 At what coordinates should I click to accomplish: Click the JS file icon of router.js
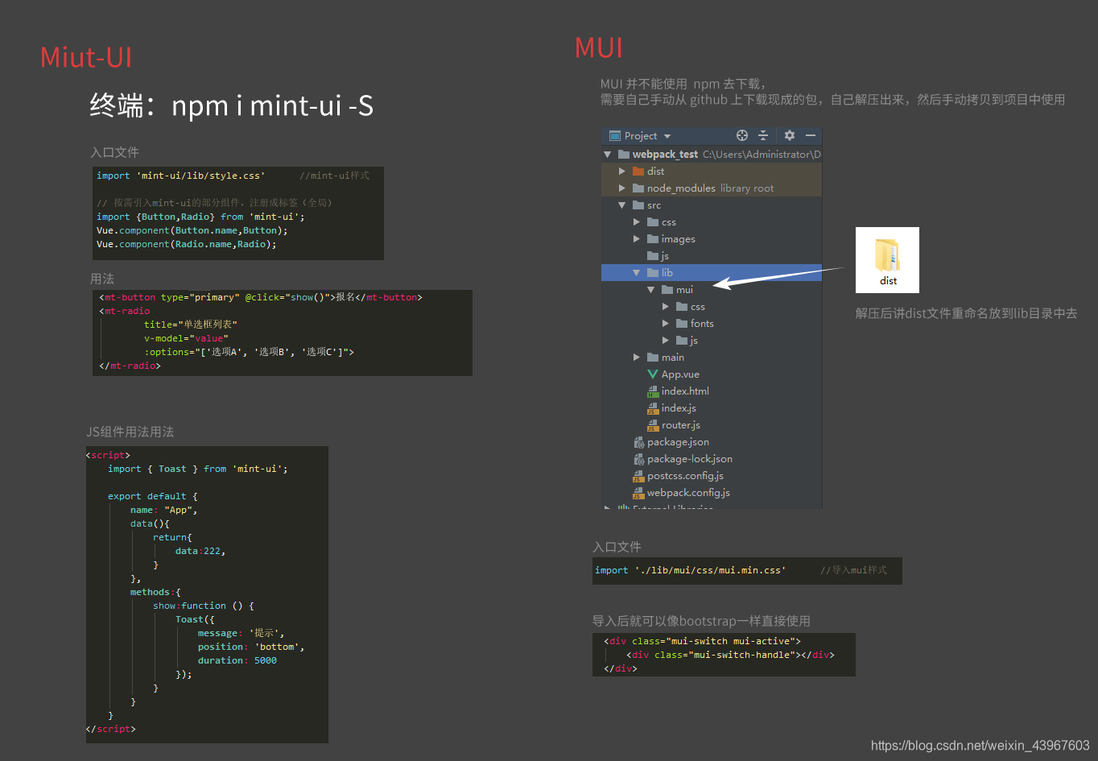tap(653, 425)
